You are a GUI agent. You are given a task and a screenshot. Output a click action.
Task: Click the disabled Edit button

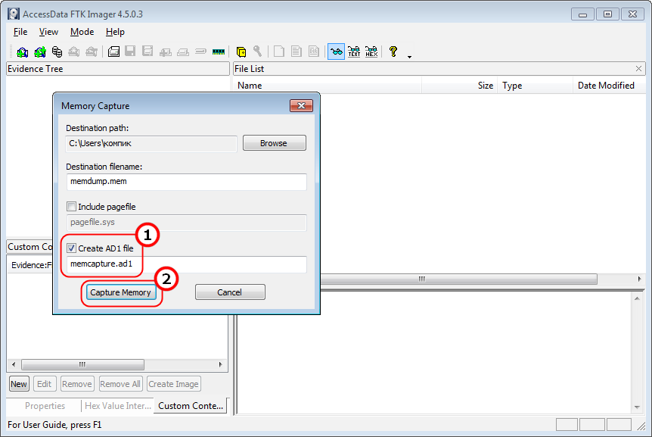click(44, 384)
